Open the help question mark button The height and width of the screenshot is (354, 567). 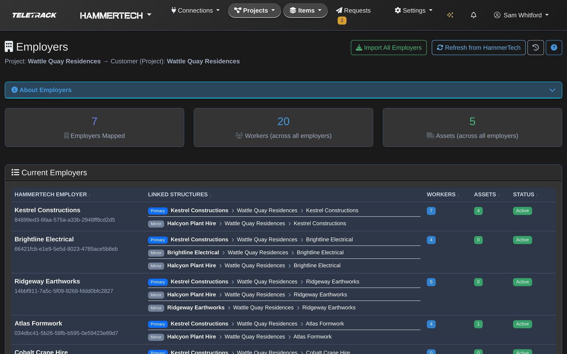[554, 47]
